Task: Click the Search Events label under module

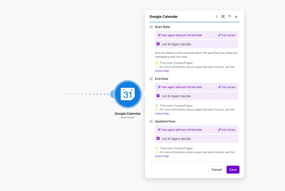Action: coord(127,117)
